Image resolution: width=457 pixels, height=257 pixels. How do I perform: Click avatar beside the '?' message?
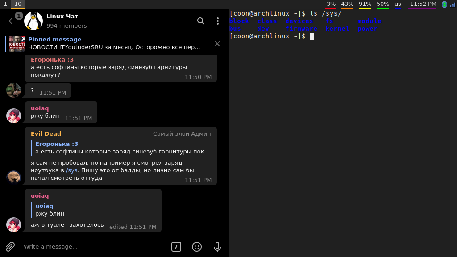(14, 90)
